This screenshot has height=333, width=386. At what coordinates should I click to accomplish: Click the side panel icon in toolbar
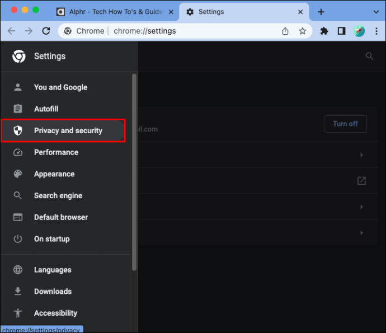click(x=341, y=31)
